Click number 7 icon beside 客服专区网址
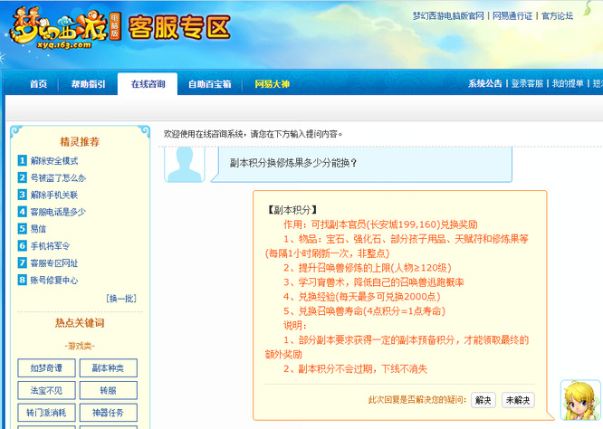 23,262
